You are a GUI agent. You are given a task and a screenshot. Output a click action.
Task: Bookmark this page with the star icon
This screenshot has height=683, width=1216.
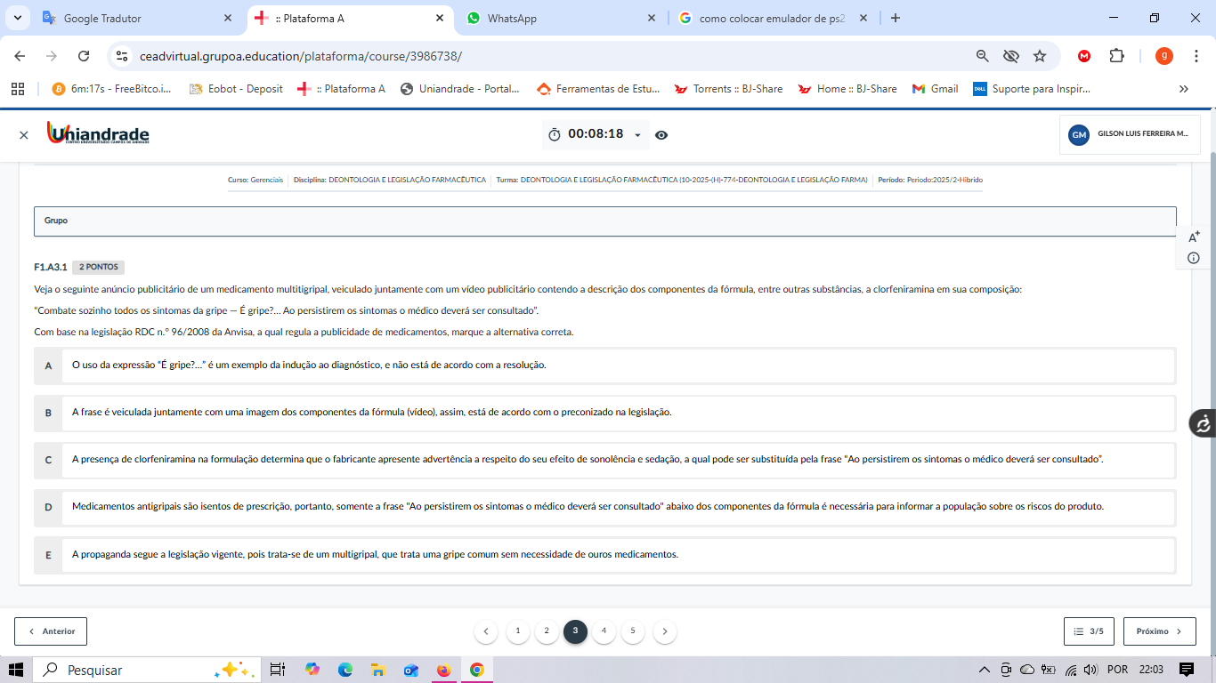coord(1040,56)
